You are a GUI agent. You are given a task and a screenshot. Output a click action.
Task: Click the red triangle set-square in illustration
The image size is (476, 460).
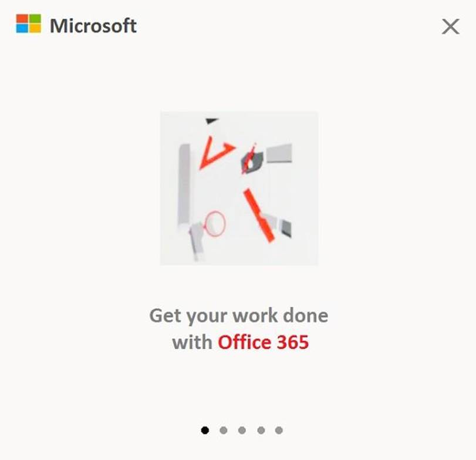coord(216,153)
